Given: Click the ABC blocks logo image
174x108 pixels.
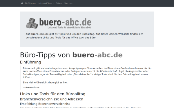Looking at the screenshot, I should pyautogui.click(x=32, y=23).
